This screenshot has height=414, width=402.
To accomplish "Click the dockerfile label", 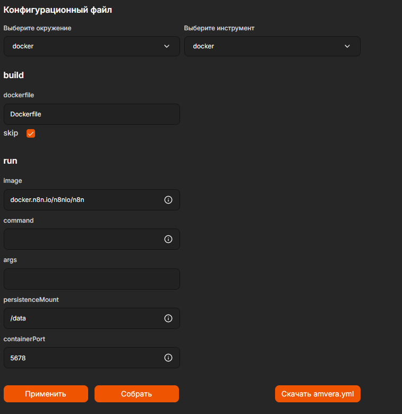I will pyautogui.click(x=19, y=95).
